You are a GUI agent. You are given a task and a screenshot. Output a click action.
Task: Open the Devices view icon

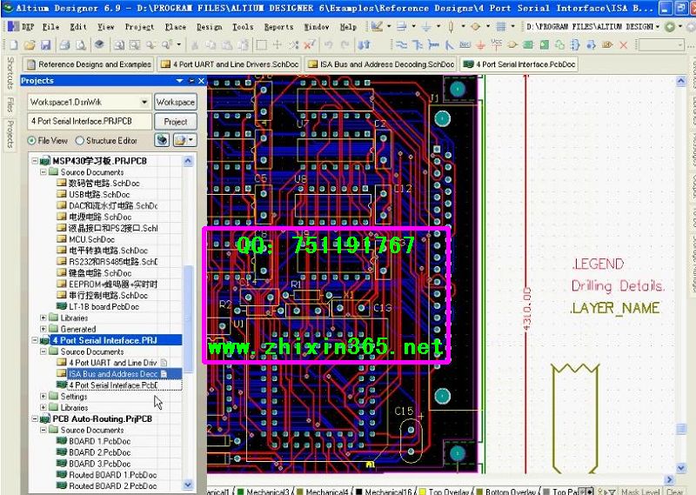click(99, 44)
